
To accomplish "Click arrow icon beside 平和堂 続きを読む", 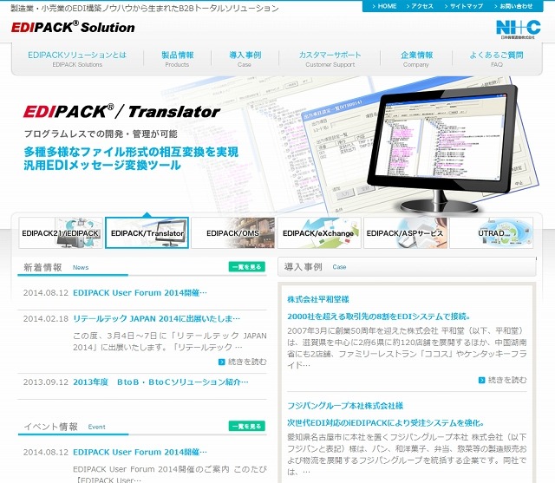I will point(481,380).
